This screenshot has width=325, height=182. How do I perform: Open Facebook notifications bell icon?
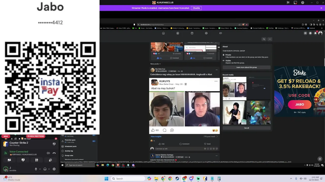coord(315,33)
